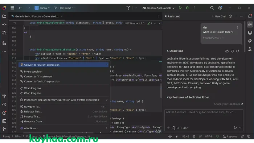
Task: Expand the build options chevron
Action: pyautogui.click(x=135, y=8)
